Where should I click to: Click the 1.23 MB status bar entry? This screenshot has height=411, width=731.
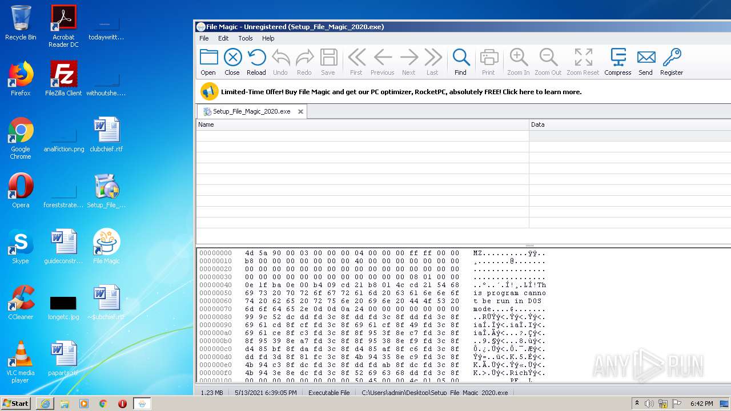coord(212,393)
